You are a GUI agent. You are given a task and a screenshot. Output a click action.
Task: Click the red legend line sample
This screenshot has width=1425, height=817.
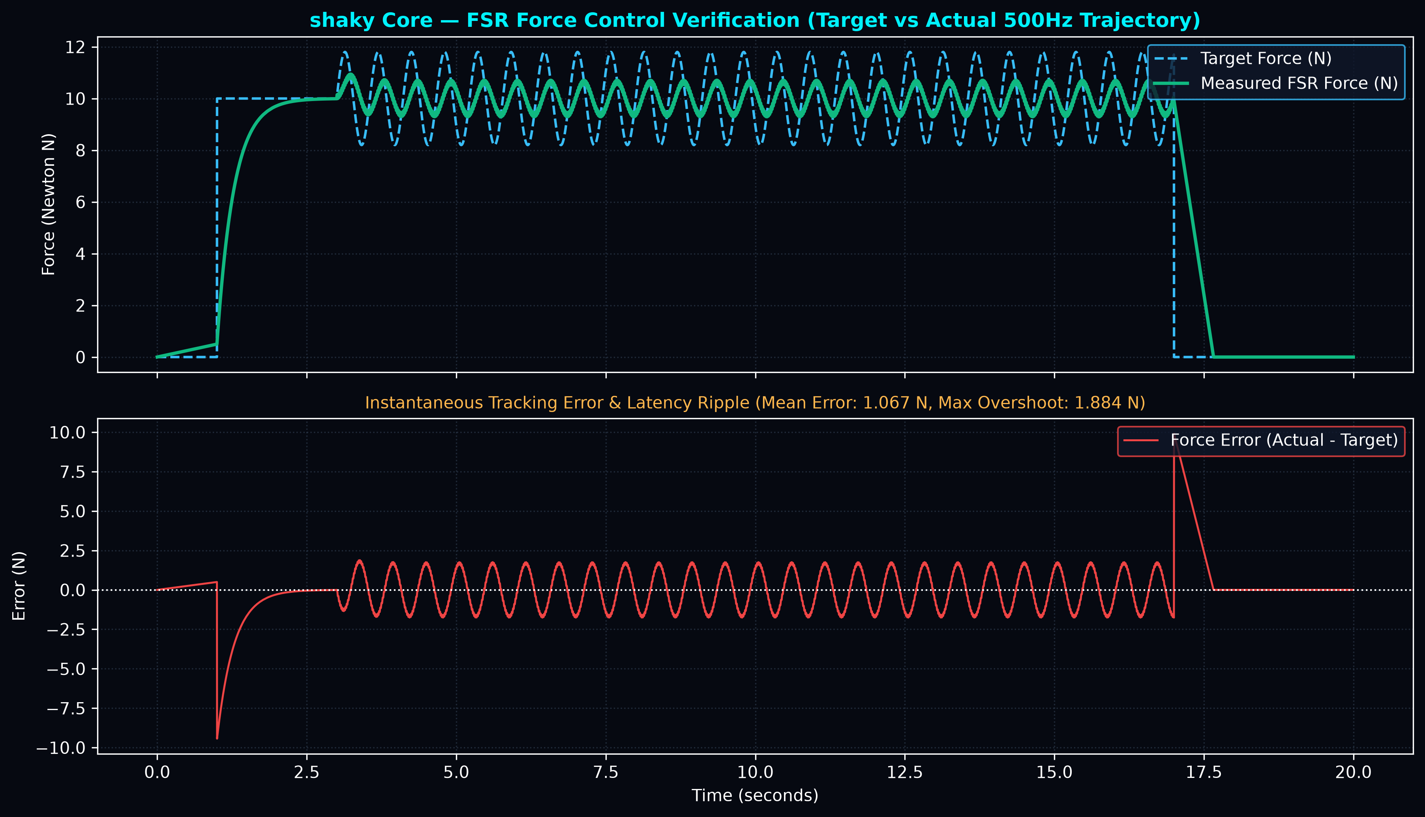click(x=1140, y=440)
